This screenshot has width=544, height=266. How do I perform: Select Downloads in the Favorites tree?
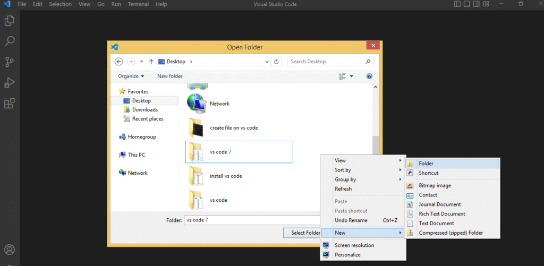(x=144, y=110)
